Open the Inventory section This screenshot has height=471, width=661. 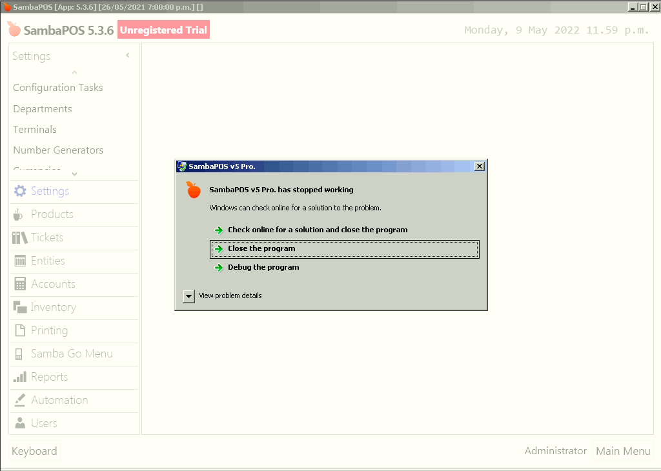74,307
